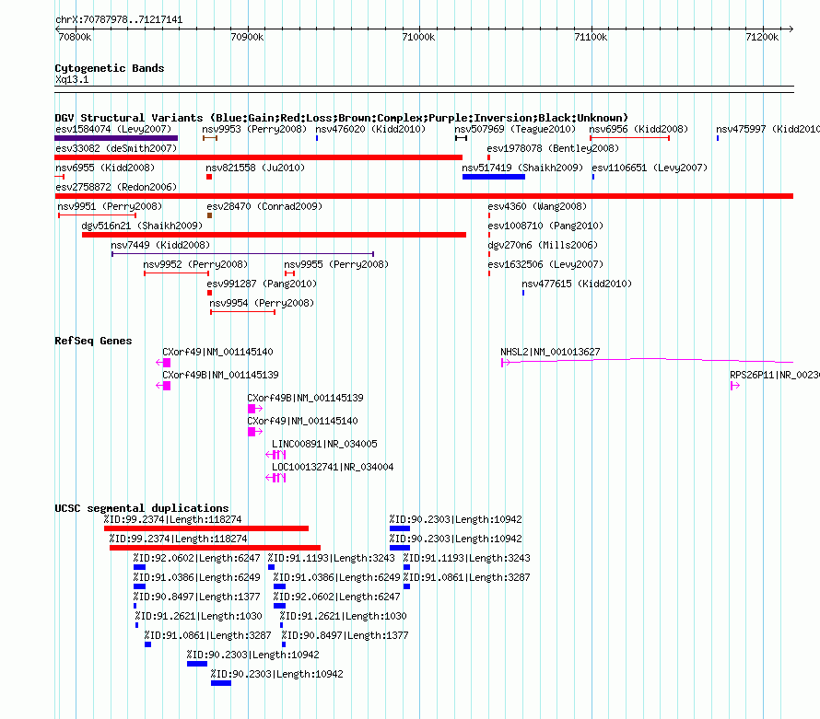Open nsv9954 (Perry2008) variant label
Viewport: 820px width, 719px height.
coord(262,303)
